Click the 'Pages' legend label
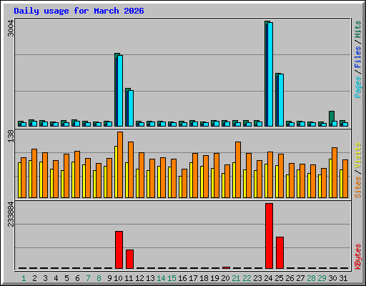 (x=358, y=87)
